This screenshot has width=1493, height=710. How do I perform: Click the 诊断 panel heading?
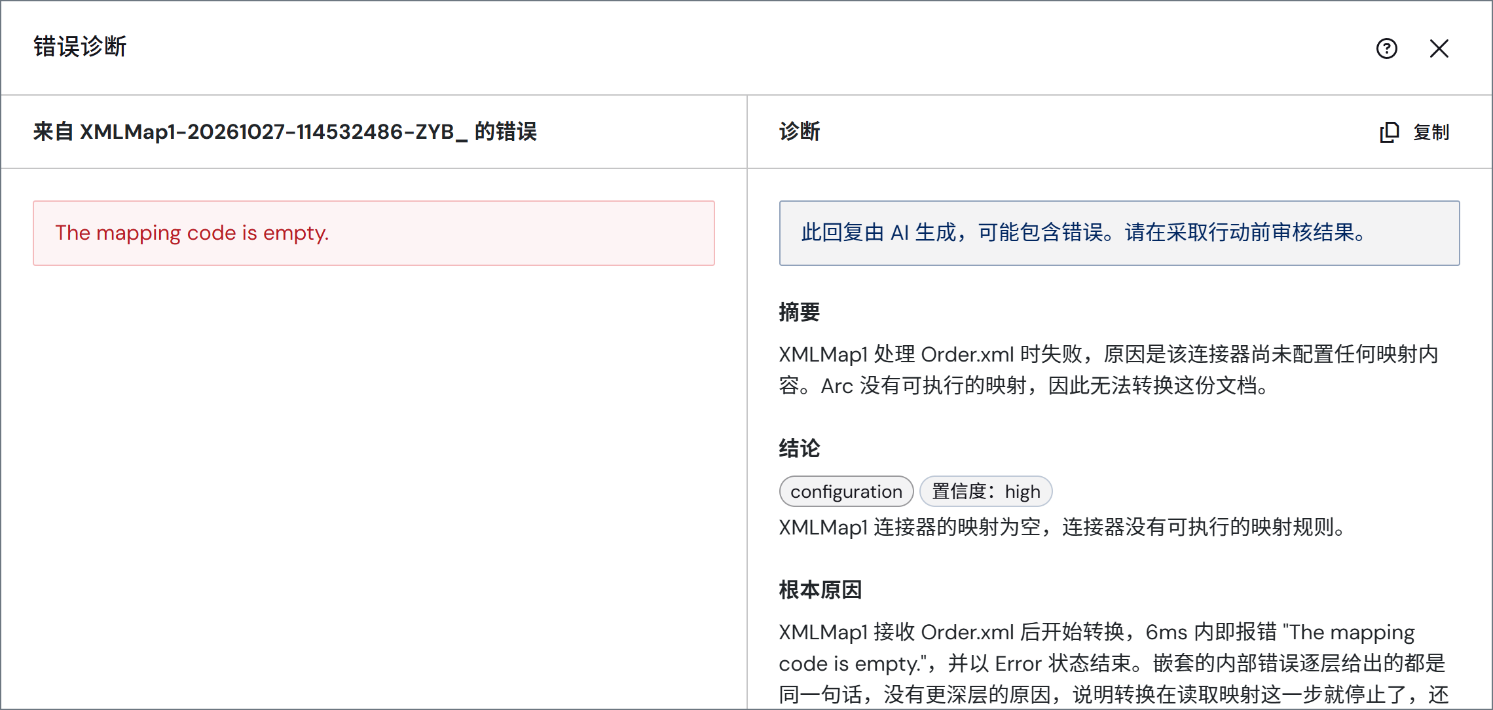tap(800, 132)
